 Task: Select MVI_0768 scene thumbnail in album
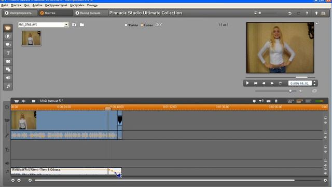click(31, 38)
